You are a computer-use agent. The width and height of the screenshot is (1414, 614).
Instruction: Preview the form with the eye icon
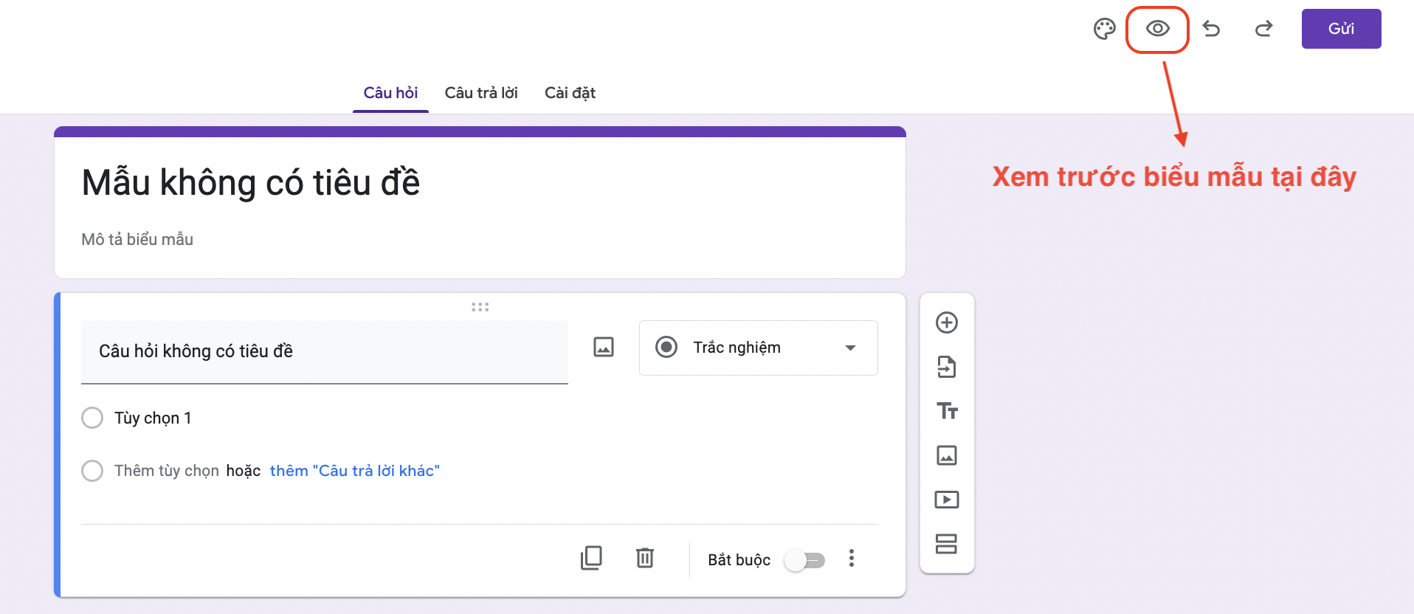coord(1157,29)
